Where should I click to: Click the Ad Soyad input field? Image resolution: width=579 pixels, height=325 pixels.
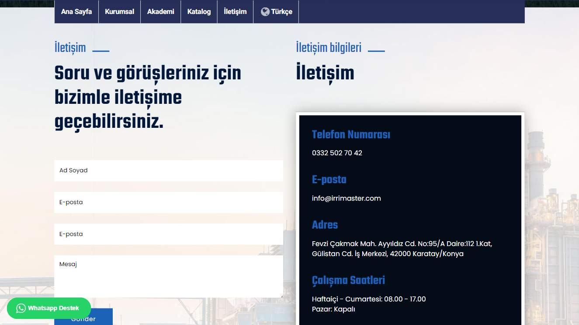tap(168, 171)
